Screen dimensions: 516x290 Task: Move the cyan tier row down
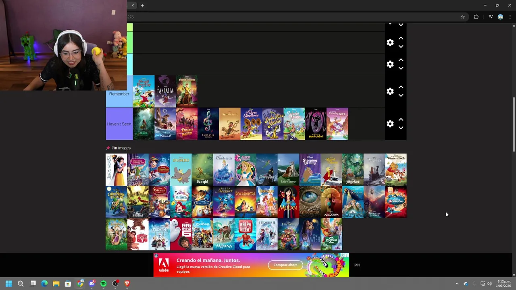tap(401, 68)
